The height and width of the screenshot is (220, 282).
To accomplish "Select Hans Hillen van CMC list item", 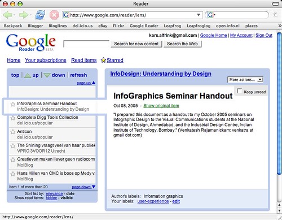I will 52,176.
